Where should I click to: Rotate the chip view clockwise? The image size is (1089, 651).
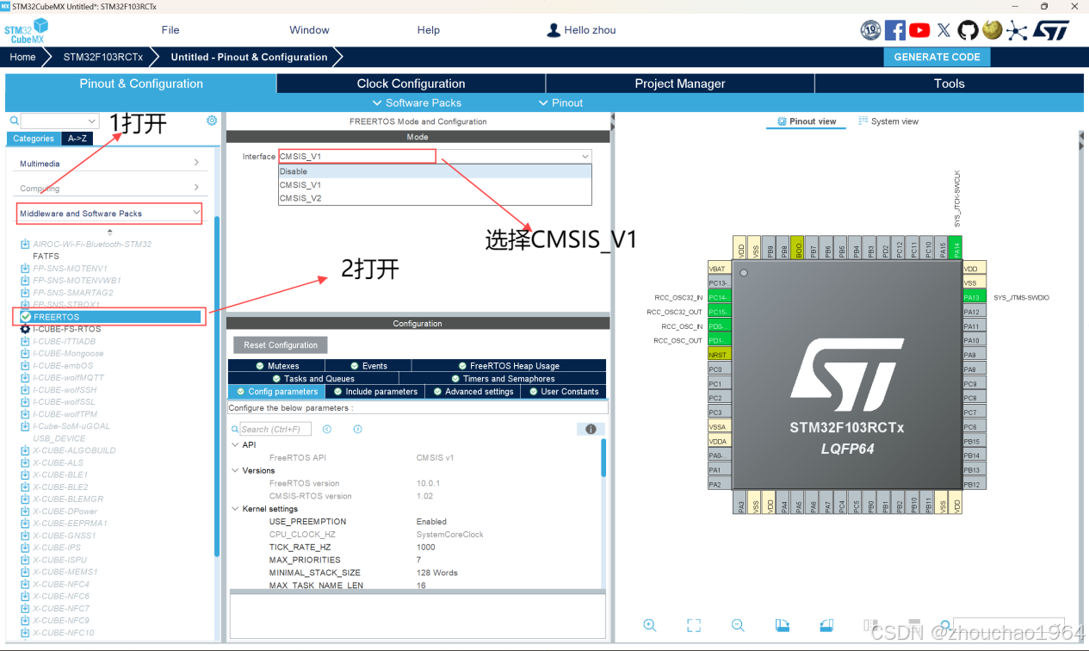783,625
